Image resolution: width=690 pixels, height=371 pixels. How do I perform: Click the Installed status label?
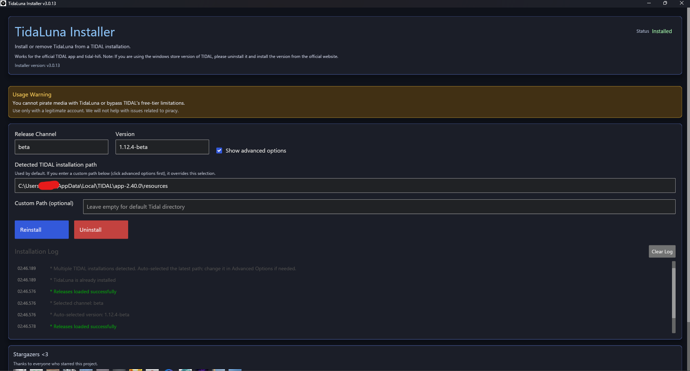pyautogui.click(x=662, y=31)
